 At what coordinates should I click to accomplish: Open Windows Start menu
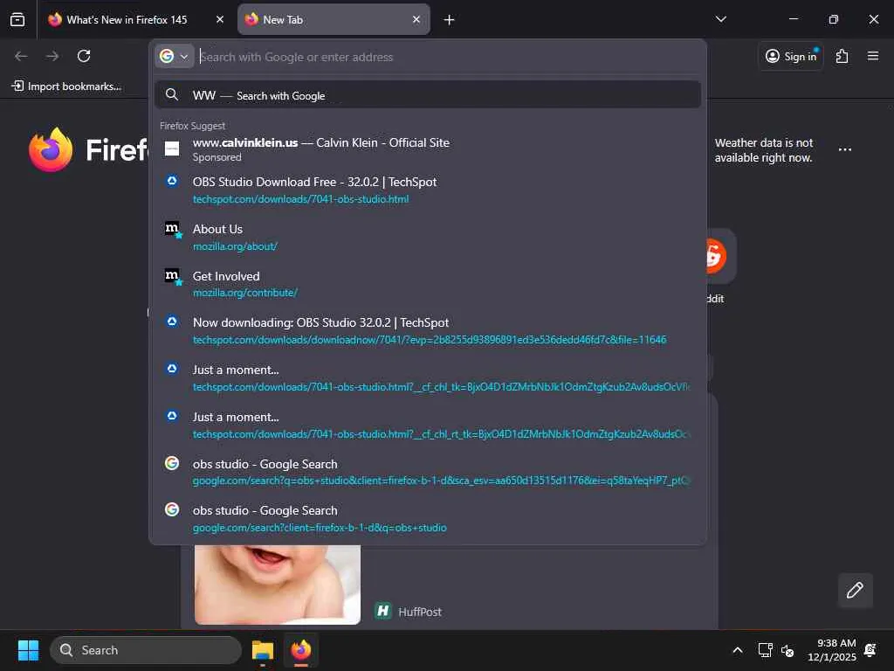(x=28, y=650)
